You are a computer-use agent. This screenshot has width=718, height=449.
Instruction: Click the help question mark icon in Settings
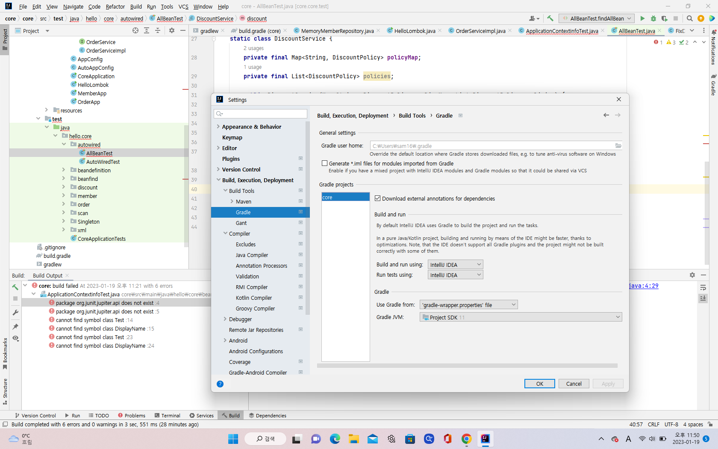tap(220, 384)
